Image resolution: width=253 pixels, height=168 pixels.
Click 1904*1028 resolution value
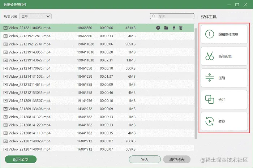tap(86, 44)
